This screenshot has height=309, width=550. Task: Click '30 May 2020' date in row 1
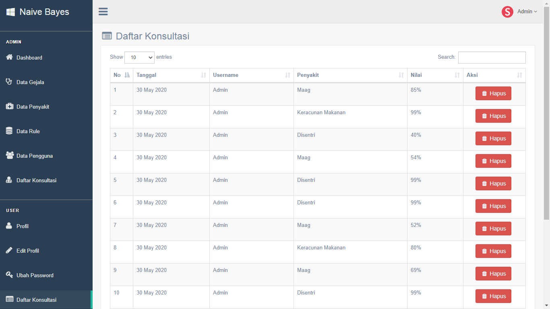151,90
